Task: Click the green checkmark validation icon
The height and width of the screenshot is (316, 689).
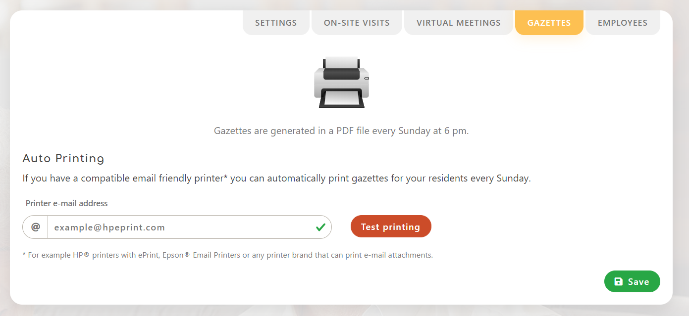Action: click(320, 226)
